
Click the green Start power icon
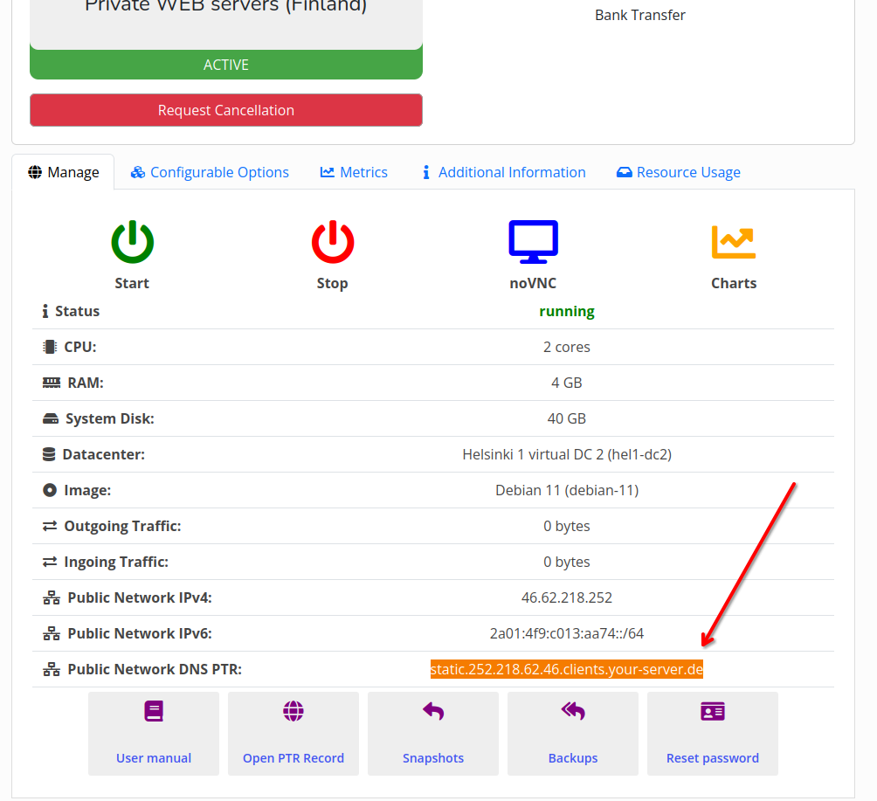(x=132, y=242)
